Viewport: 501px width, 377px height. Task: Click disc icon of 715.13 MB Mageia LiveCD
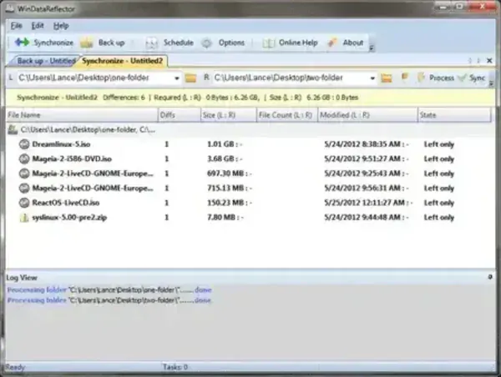pos(24,188)
